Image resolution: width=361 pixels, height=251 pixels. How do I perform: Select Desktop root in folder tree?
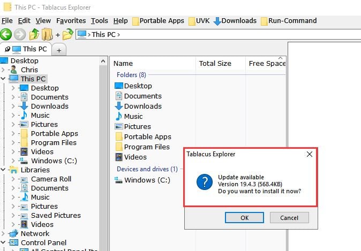coord(25,60)
